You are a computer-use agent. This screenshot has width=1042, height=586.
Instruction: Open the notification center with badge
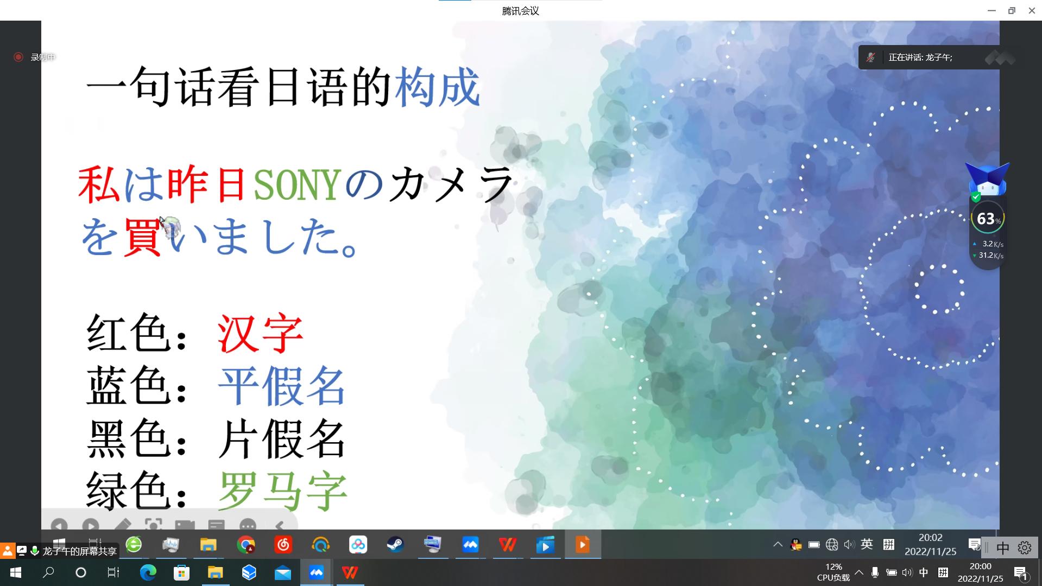tap(1020, 573)
